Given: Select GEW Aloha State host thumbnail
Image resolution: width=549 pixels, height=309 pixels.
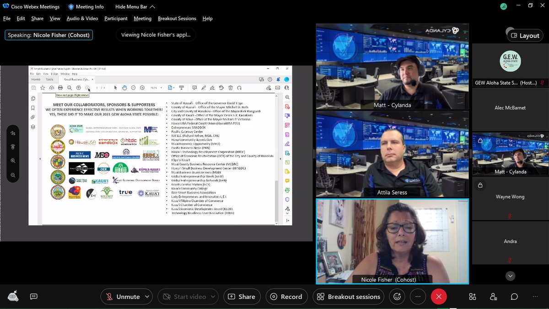Looking at the screenshot, I should tap(510, 65).
